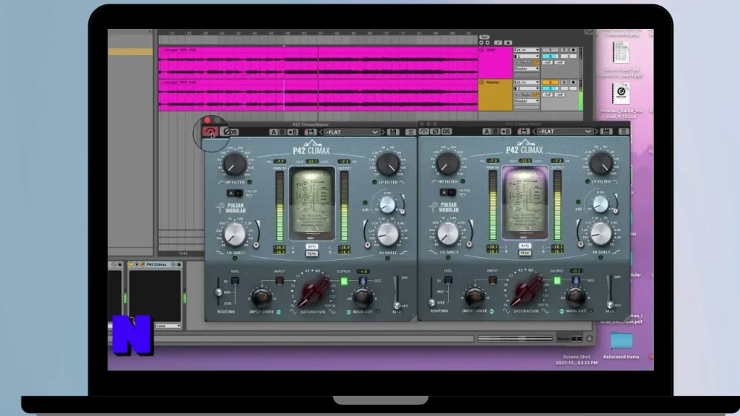Select preset slot A in left P42 Climax

click(273, 133)
